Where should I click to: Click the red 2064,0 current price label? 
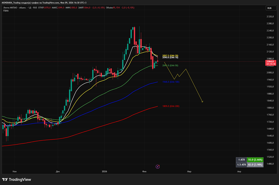271,62
